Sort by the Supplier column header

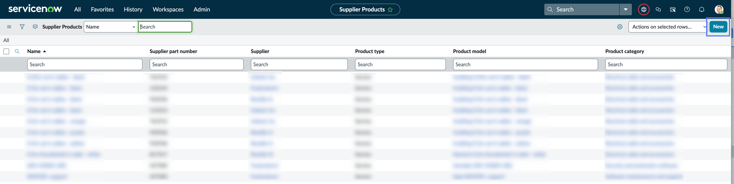pyautogui.click(x=260, y=51)
